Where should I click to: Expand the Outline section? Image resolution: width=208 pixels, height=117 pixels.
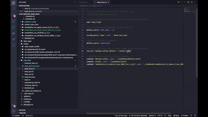pos(22,110)
